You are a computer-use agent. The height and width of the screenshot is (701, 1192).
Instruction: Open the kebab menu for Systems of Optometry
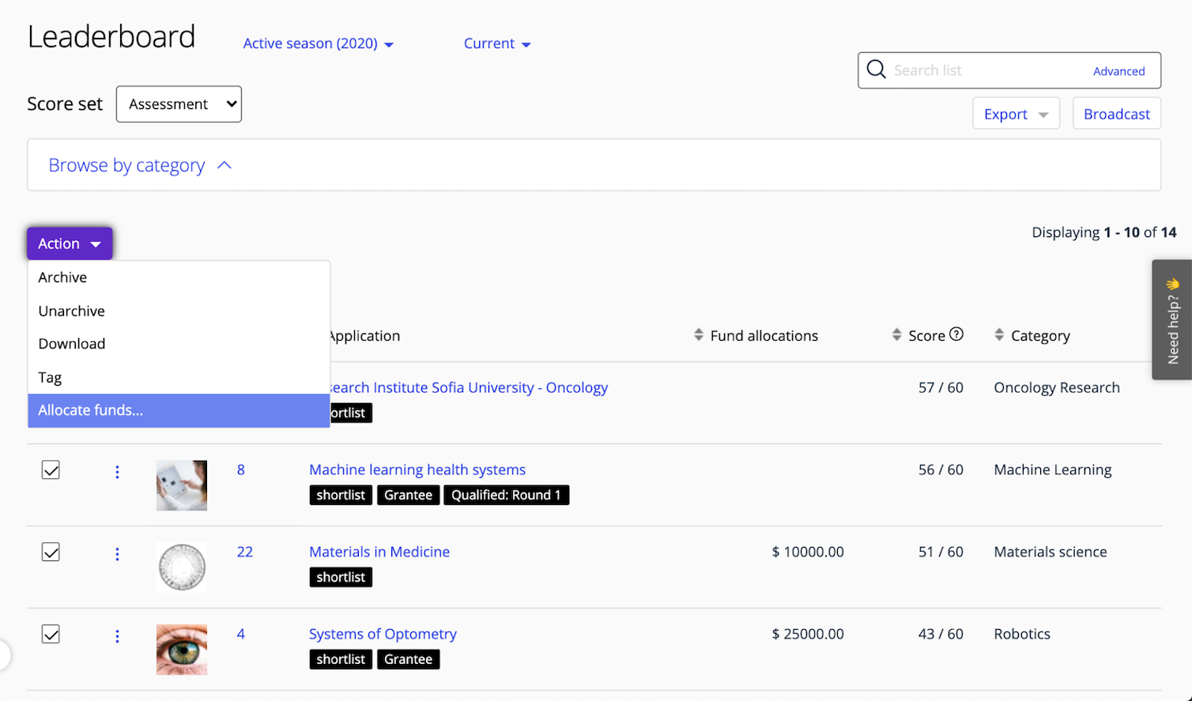click(117, 636)
